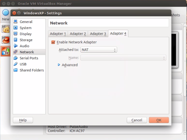The image size is (187, 140).
Task: Open the Serial Ports settings label
Action: (x=29, y=58)
